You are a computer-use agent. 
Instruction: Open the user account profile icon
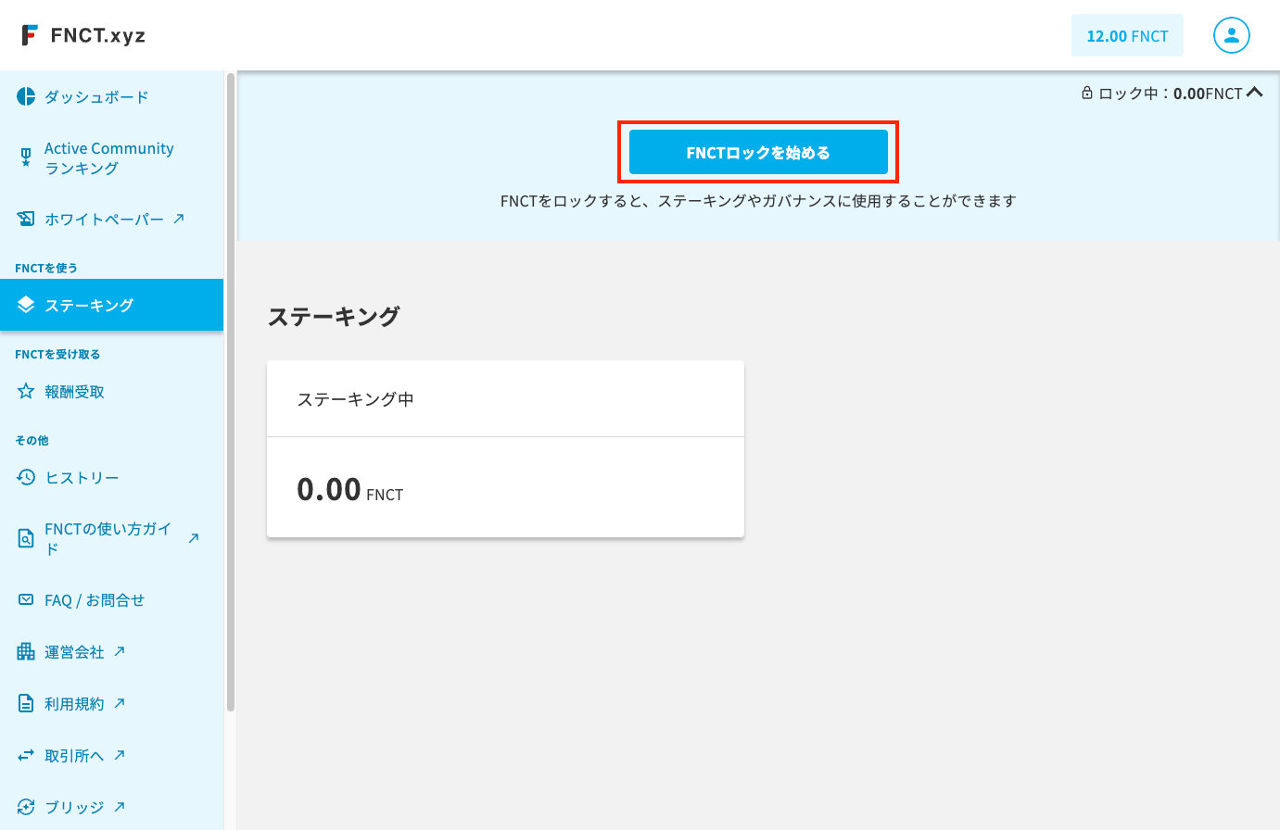(x=1231, y=35)
